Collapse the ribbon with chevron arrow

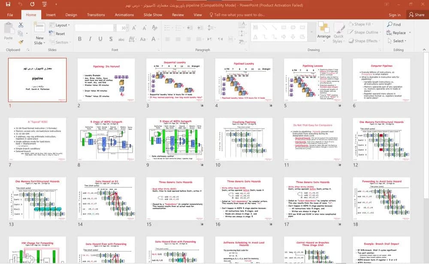[424, 49]
